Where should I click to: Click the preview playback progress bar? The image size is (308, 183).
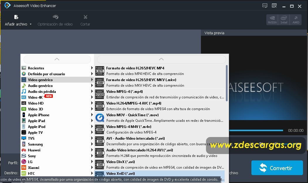click(x=256, y=130)
